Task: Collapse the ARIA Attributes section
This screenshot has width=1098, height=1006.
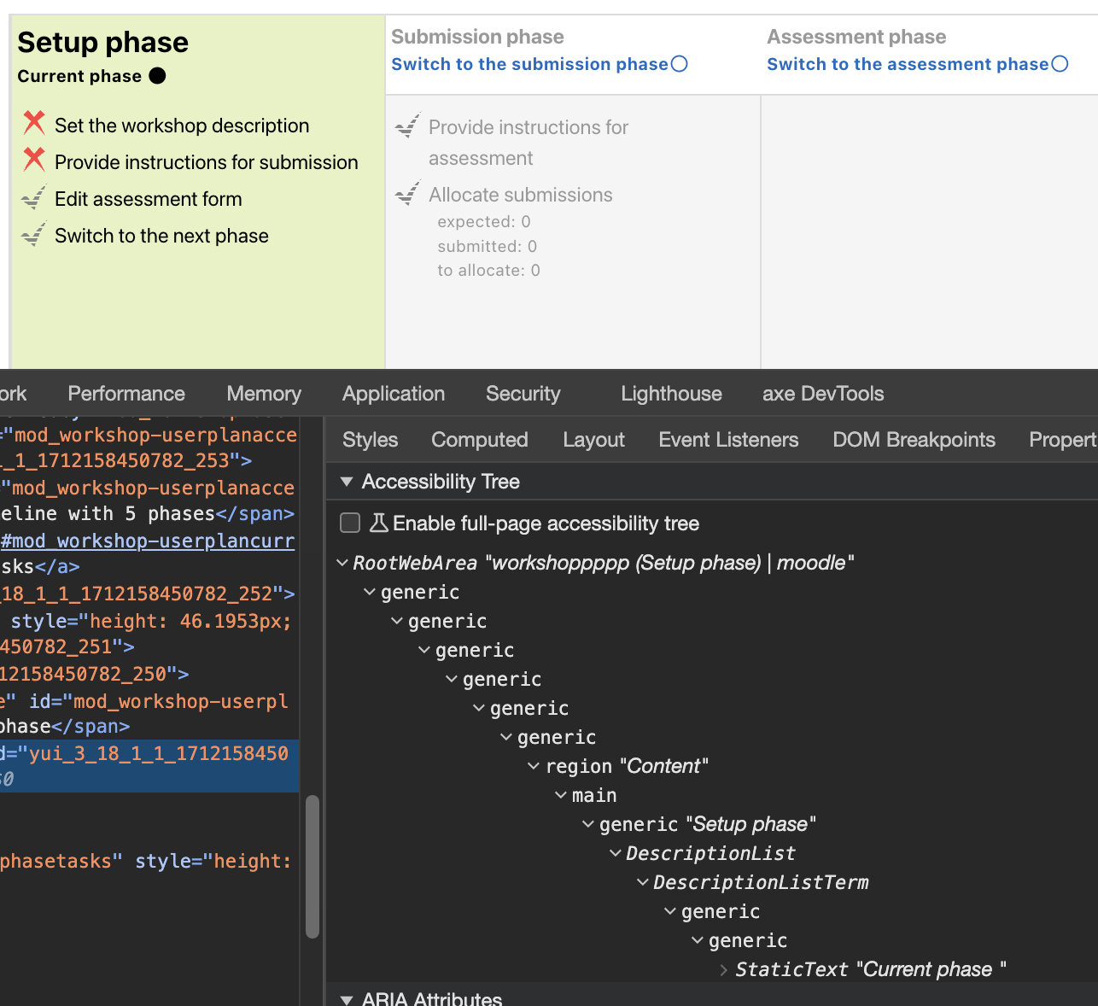Action: coord(347,999)
